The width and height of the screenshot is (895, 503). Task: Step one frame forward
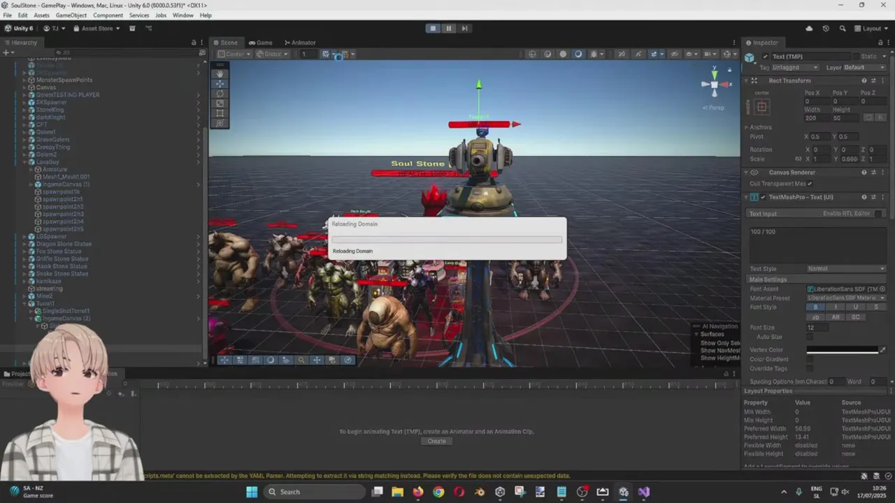(464, 29)
